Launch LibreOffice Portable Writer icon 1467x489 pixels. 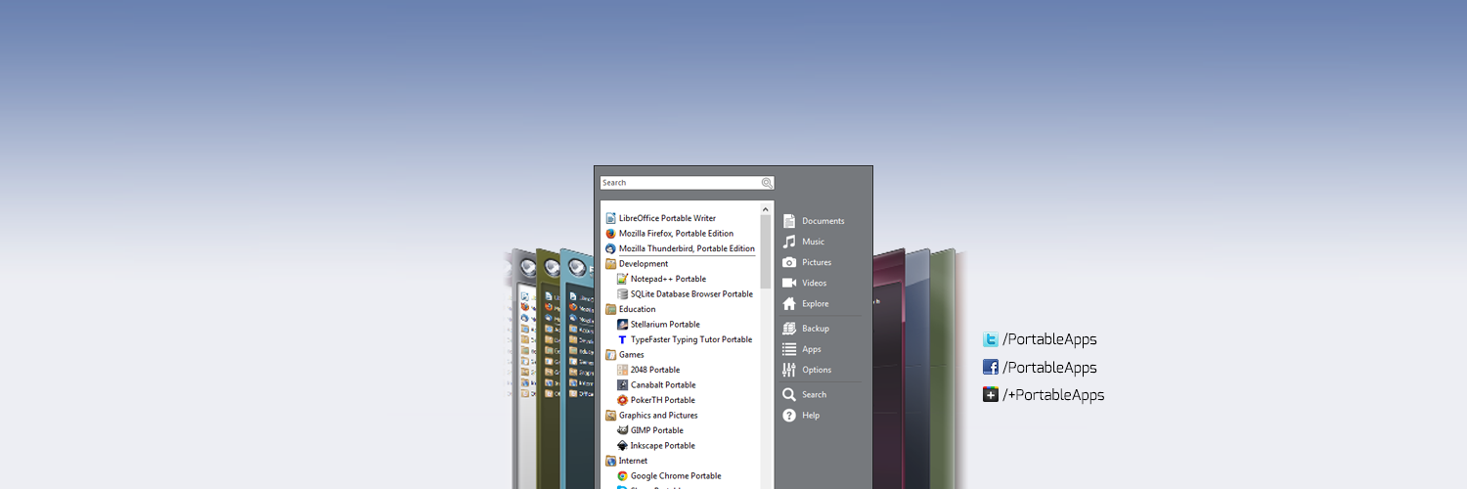tap(610, 218)
